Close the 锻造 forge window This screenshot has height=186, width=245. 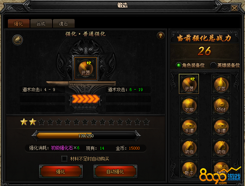tap(234, 8)
